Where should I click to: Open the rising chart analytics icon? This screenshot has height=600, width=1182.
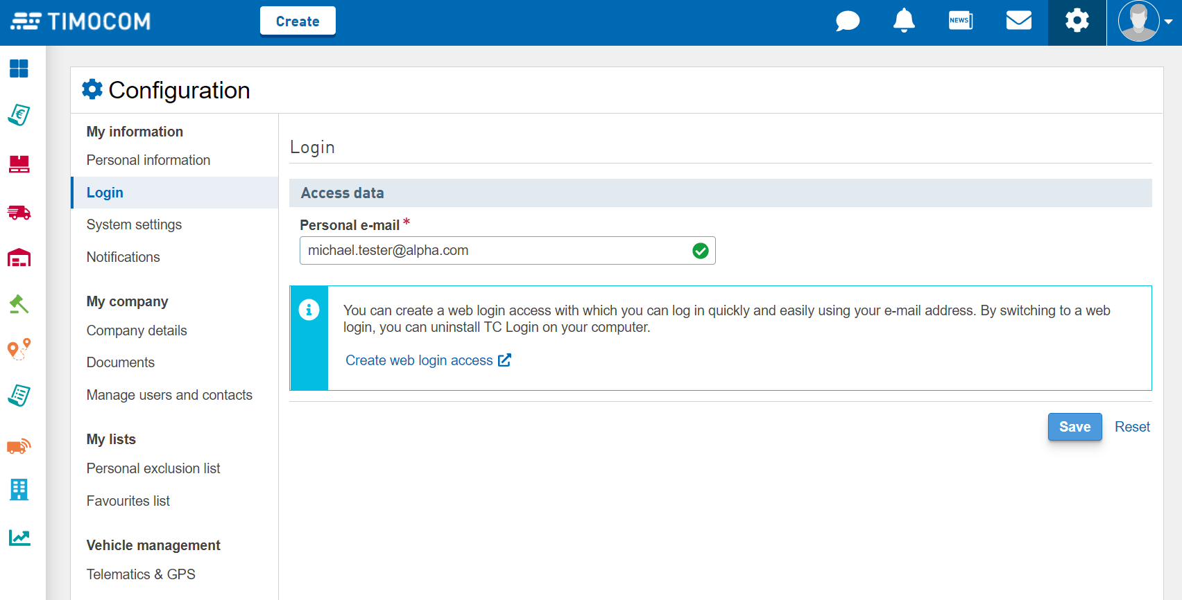click(x=19, y=538)
